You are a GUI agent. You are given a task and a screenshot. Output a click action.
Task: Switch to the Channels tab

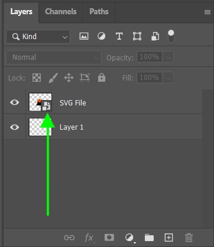61,12
